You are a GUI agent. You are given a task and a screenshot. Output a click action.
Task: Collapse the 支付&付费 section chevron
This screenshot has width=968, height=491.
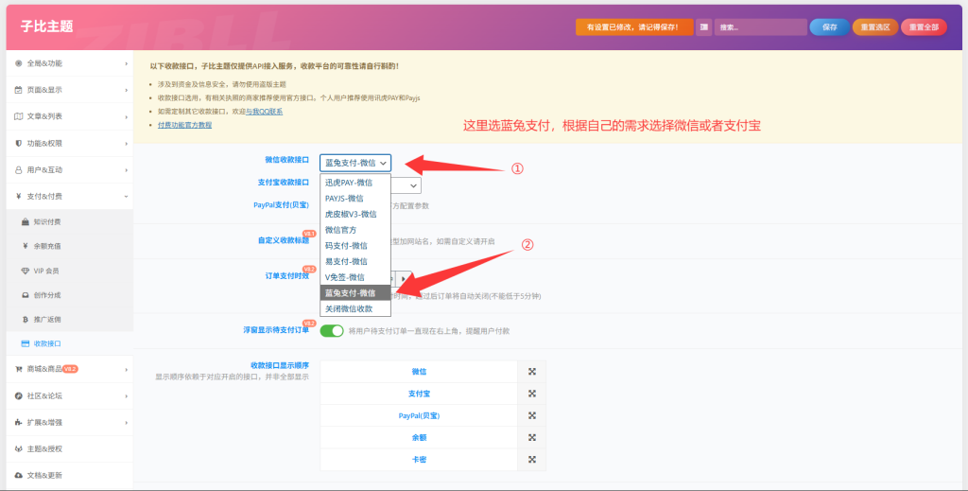coord(126,197)
